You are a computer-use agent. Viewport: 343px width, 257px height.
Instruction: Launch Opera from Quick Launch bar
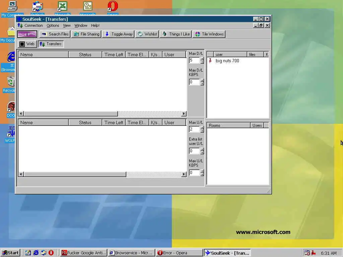tap(51, 253)
